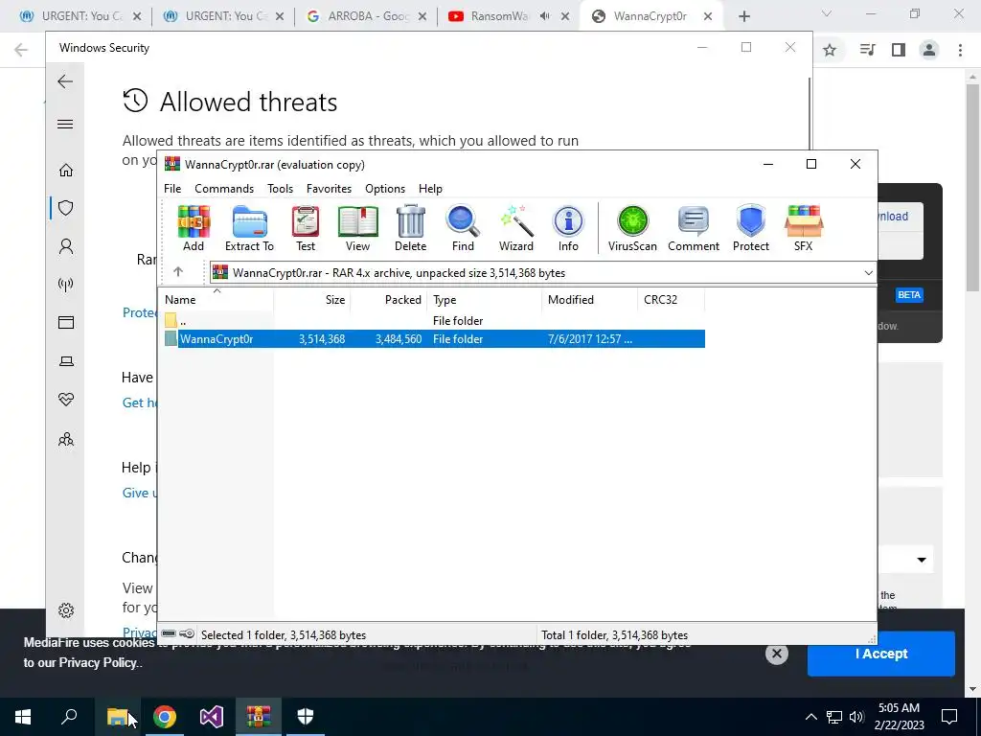Launch the Wizard tool

coord(516,228)
